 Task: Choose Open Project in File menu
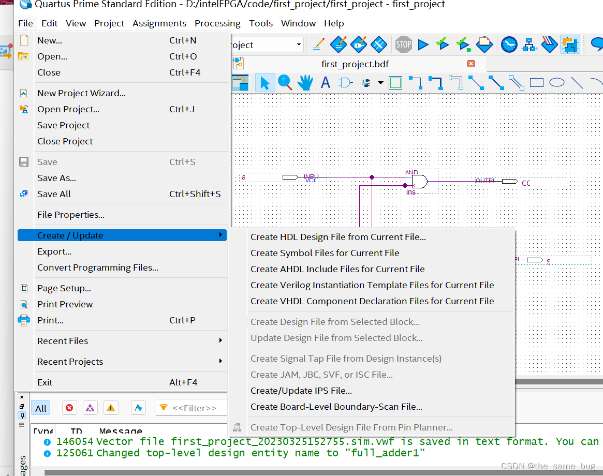click(x=122, y=109)
